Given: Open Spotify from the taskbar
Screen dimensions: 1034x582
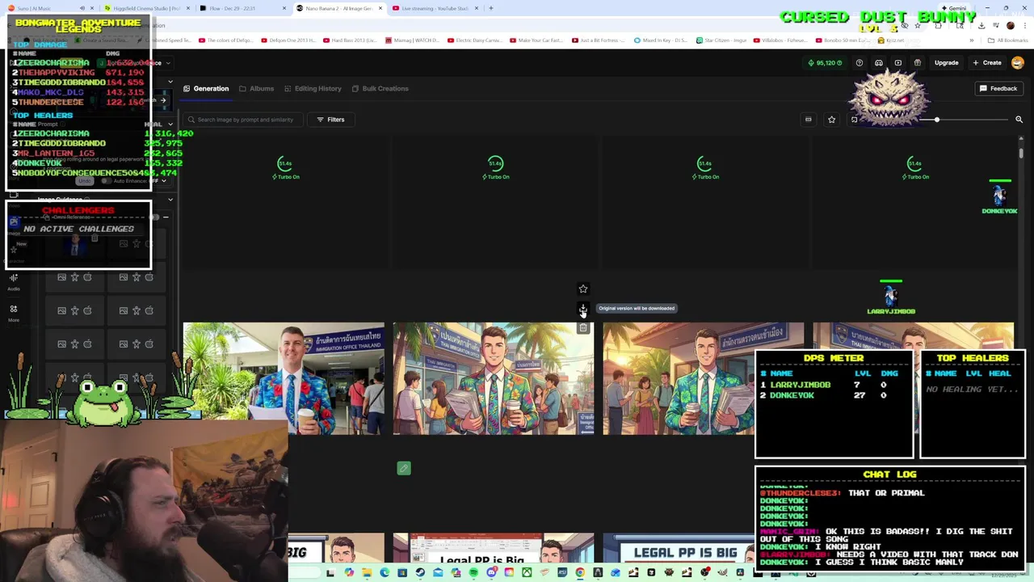Looking at the screenshot, I should click(473, 573).
